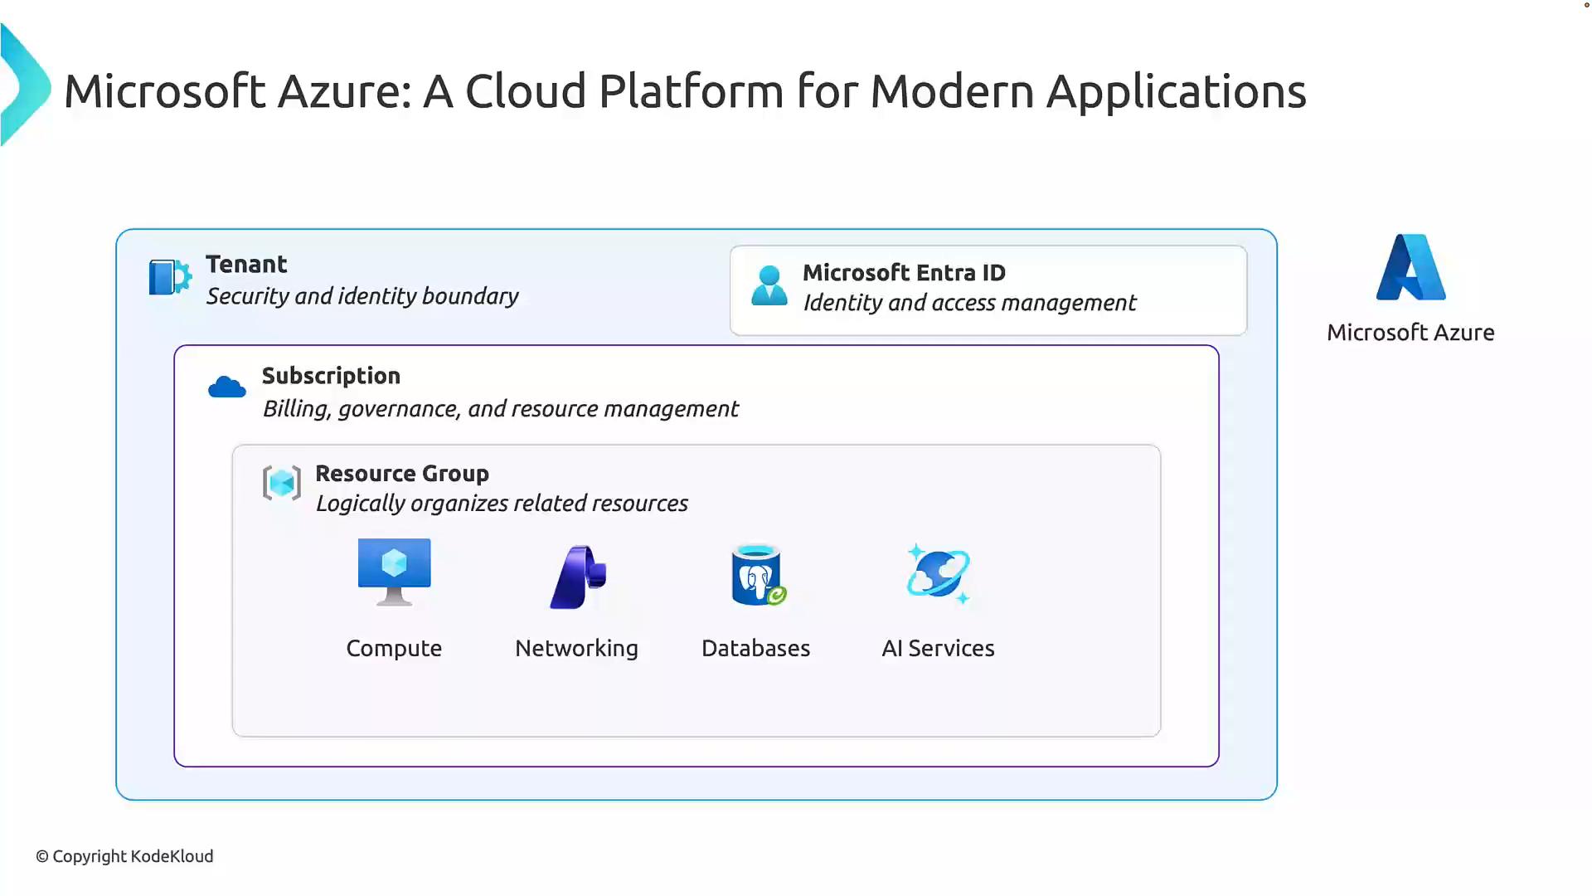Select the AI Services planet icon
This screenshot has height=896, width=1592.
point(938,573)
